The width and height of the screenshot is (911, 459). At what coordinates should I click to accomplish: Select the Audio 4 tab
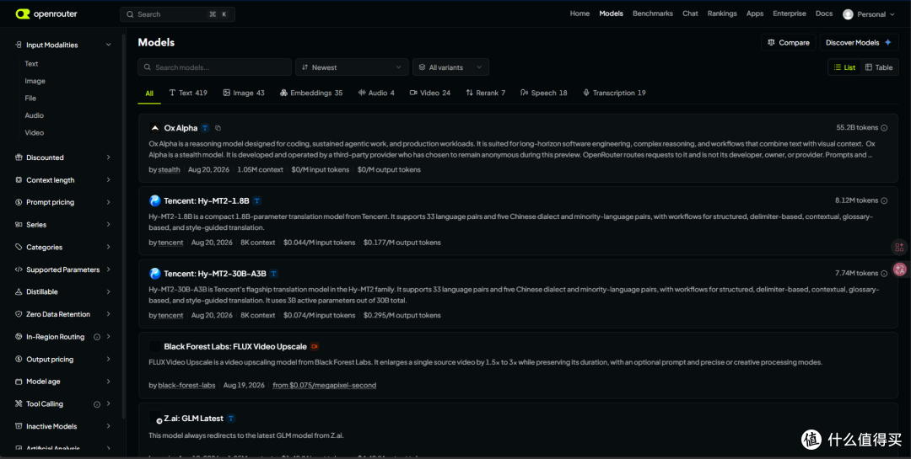point(376,93)
